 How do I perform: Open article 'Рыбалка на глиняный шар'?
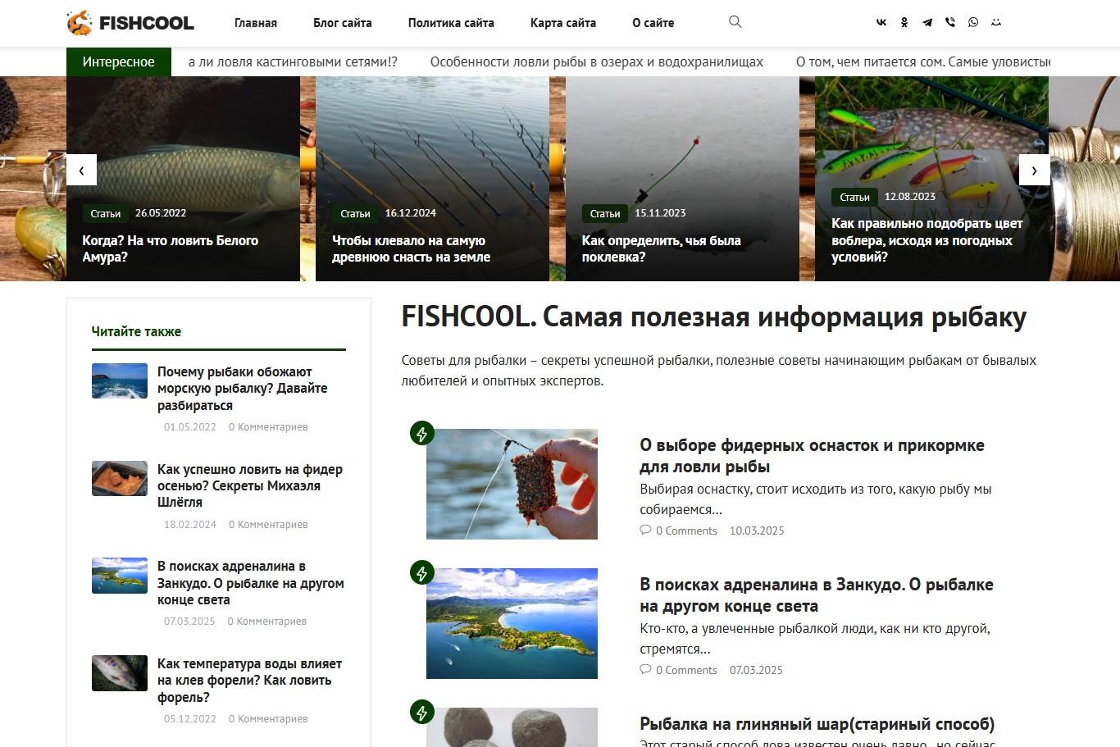(817, 724)
